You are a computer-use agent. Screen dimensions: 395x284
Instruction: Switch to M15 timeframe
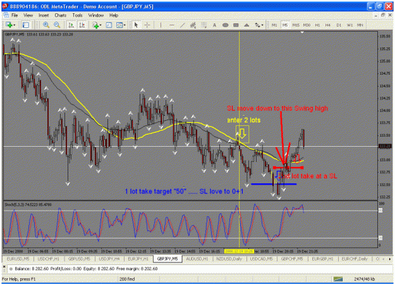(x=296, y=25)
